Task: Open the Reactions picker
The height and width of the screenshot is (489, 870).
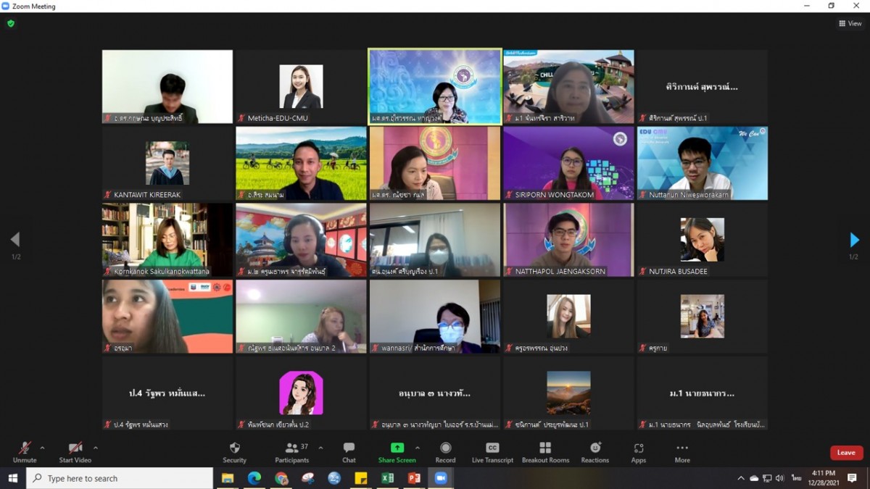Action: point(594,452)
